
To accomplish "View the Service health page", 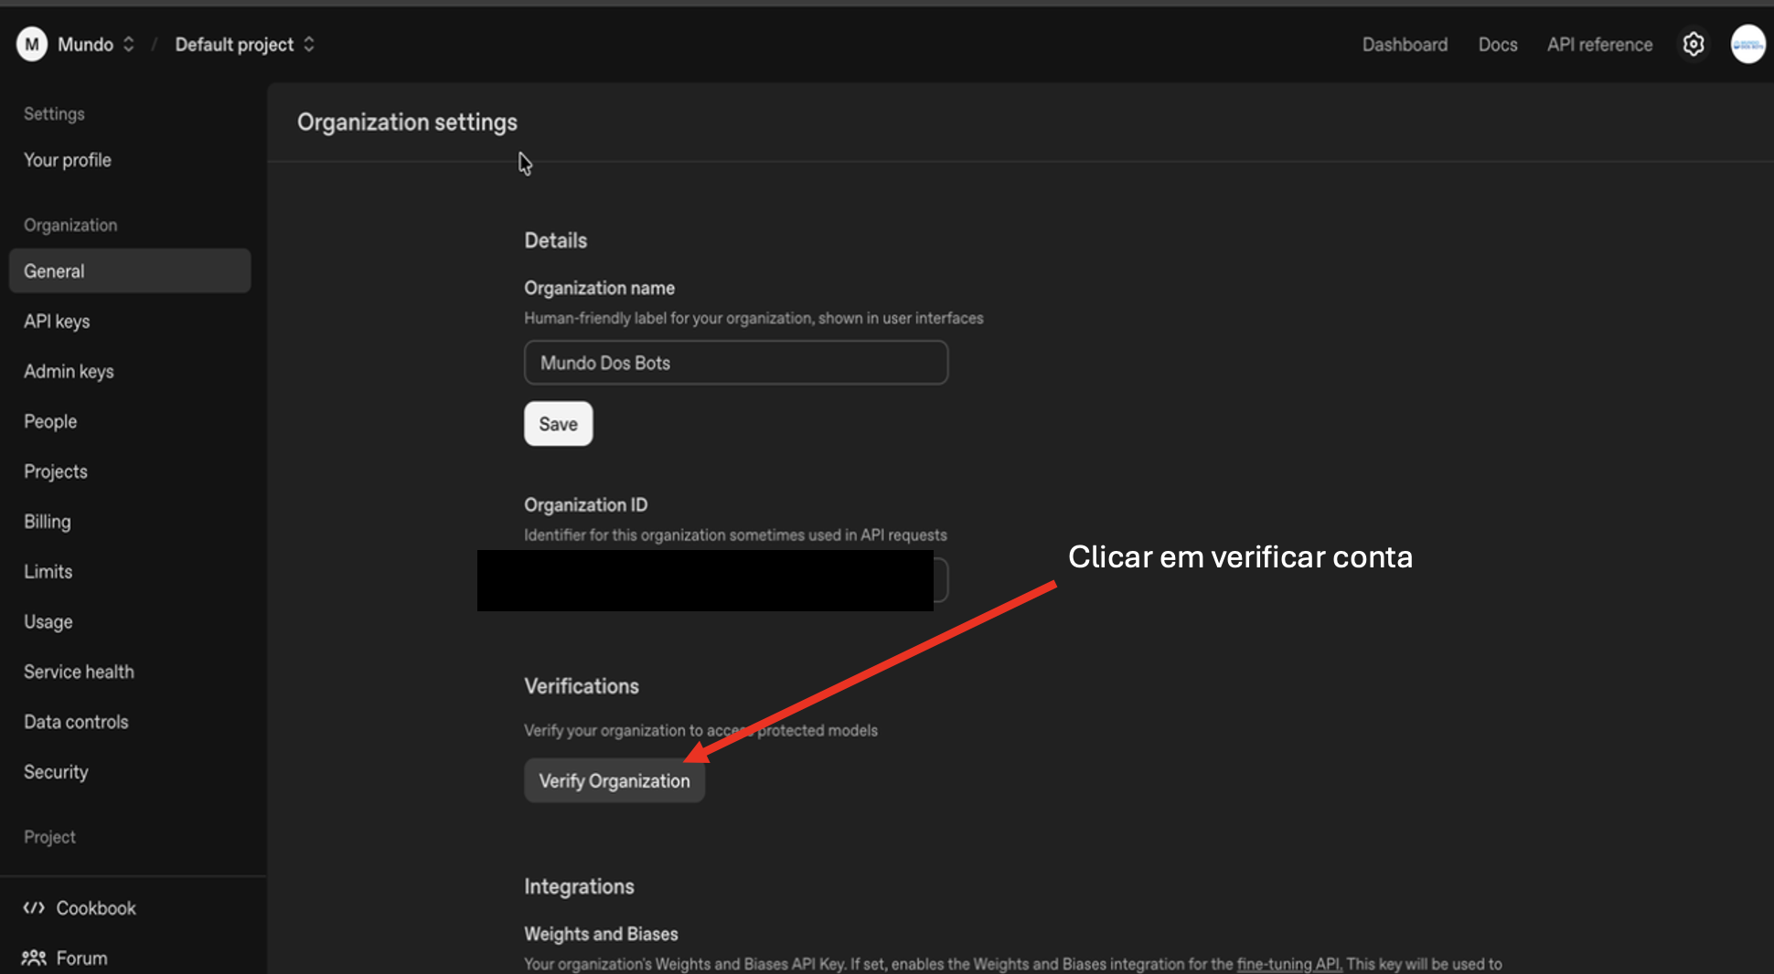I will pyautogui.click(x=79, y=672).
